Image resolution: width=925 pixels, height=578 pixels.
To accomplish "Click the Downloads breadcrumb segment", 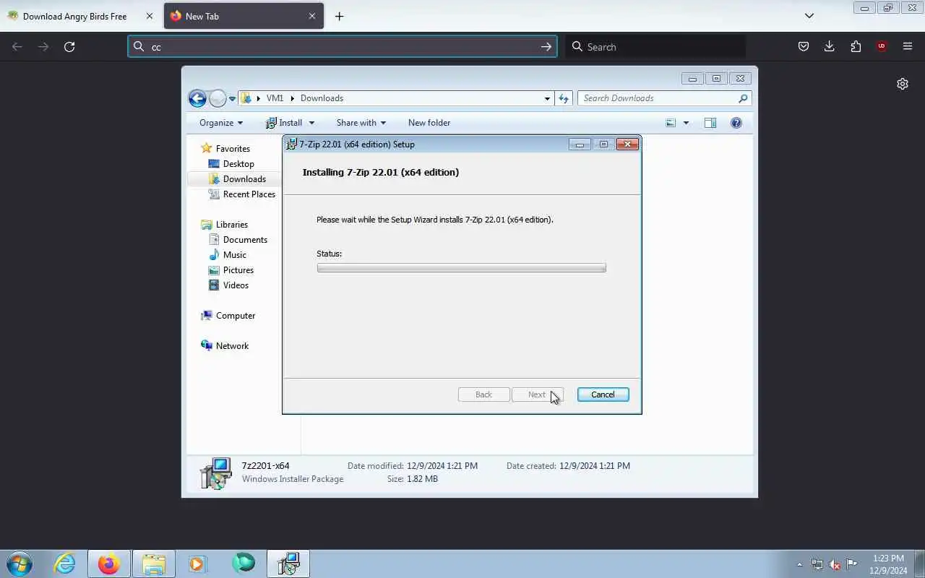I will (322, 98).
